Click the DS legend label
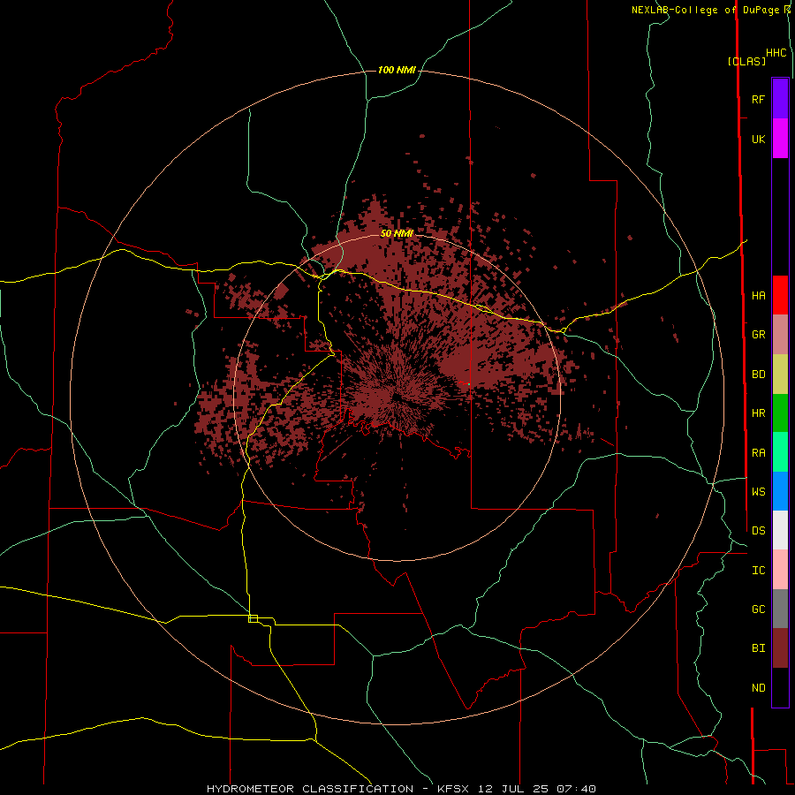This screenshot has height=795, width=795. click(759, 531)
